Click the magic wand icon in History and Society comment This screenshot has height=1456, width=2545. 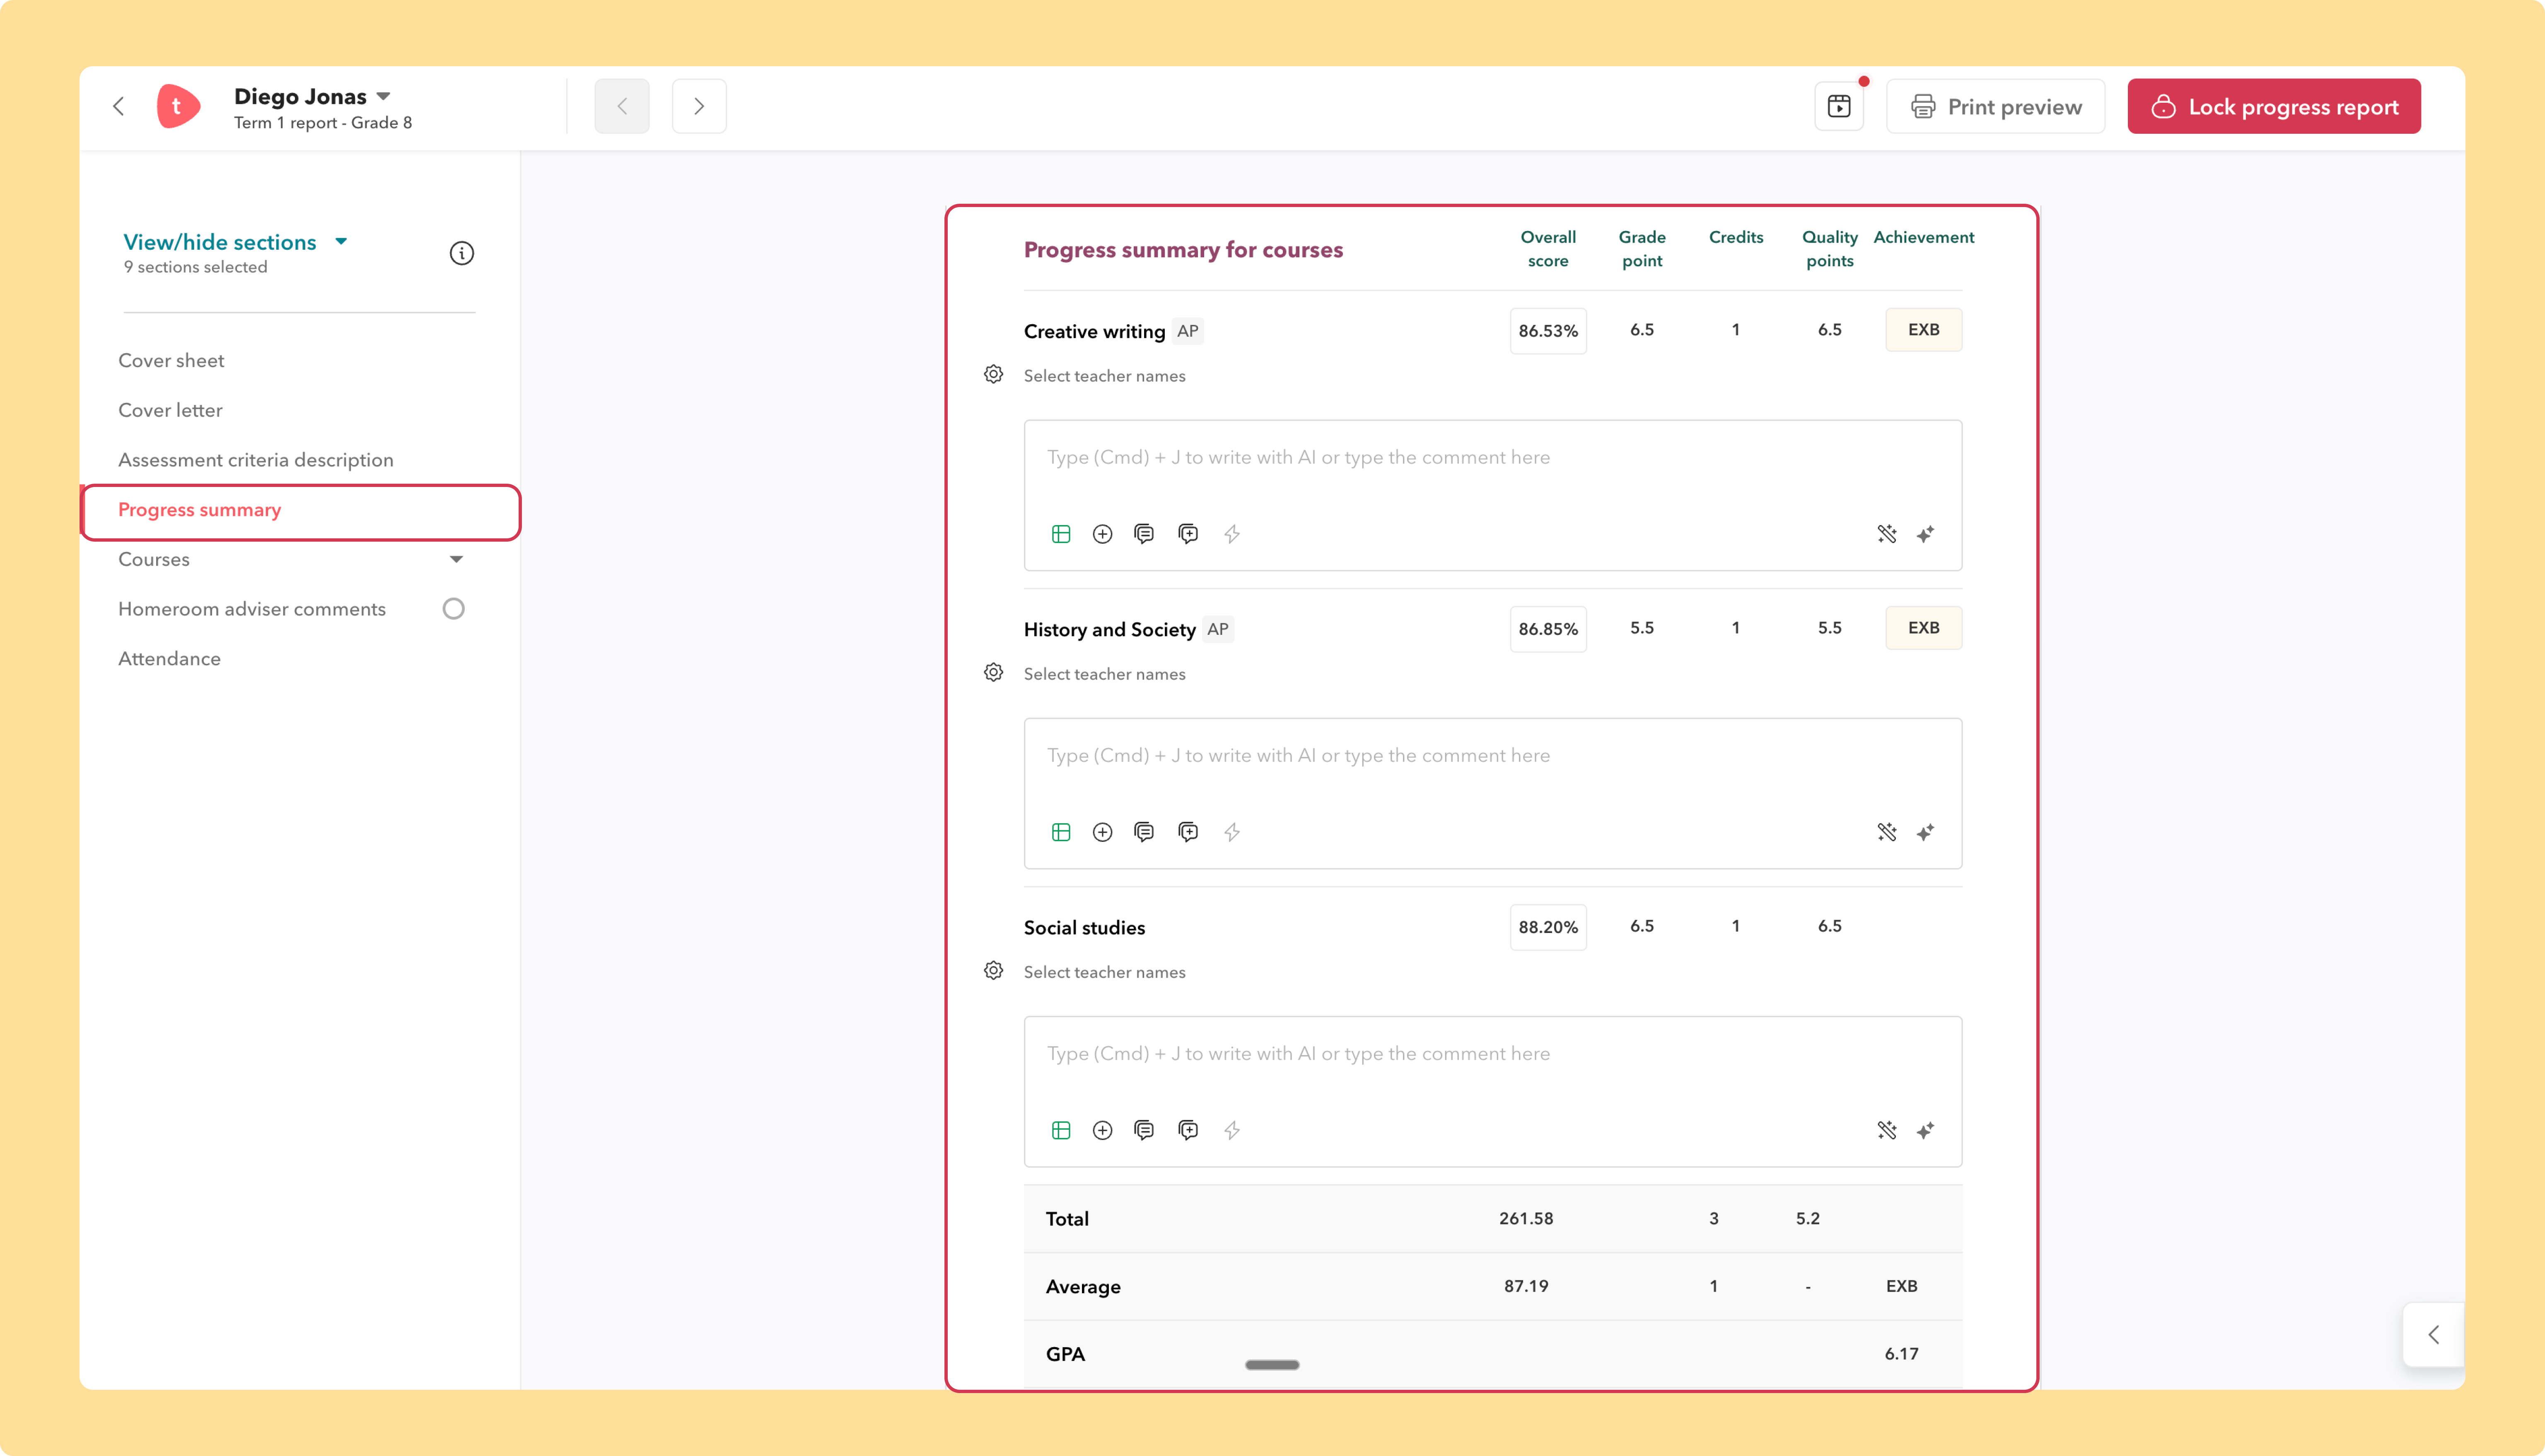click(1887, 832)
